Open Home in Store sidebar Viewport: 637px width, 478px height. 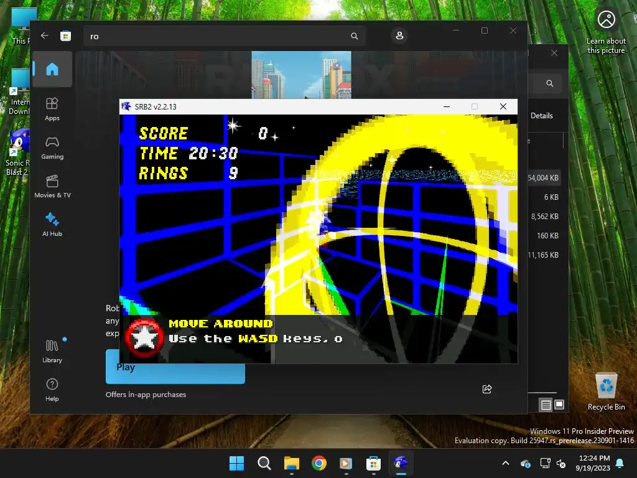[52, 70]
